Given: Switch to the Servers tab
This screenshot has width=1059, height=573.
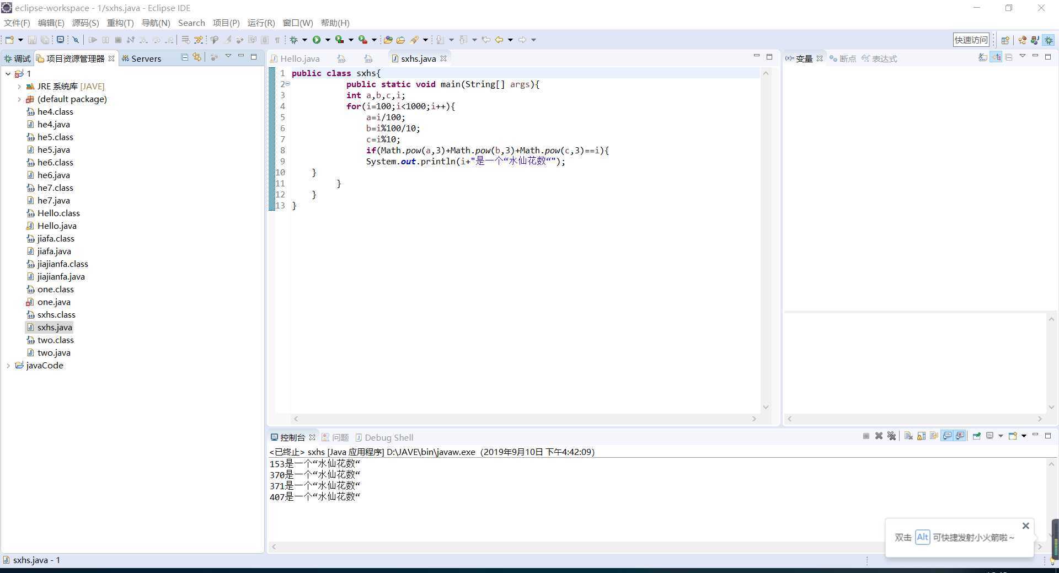Looking at the screenshot, I should point(141,58).
